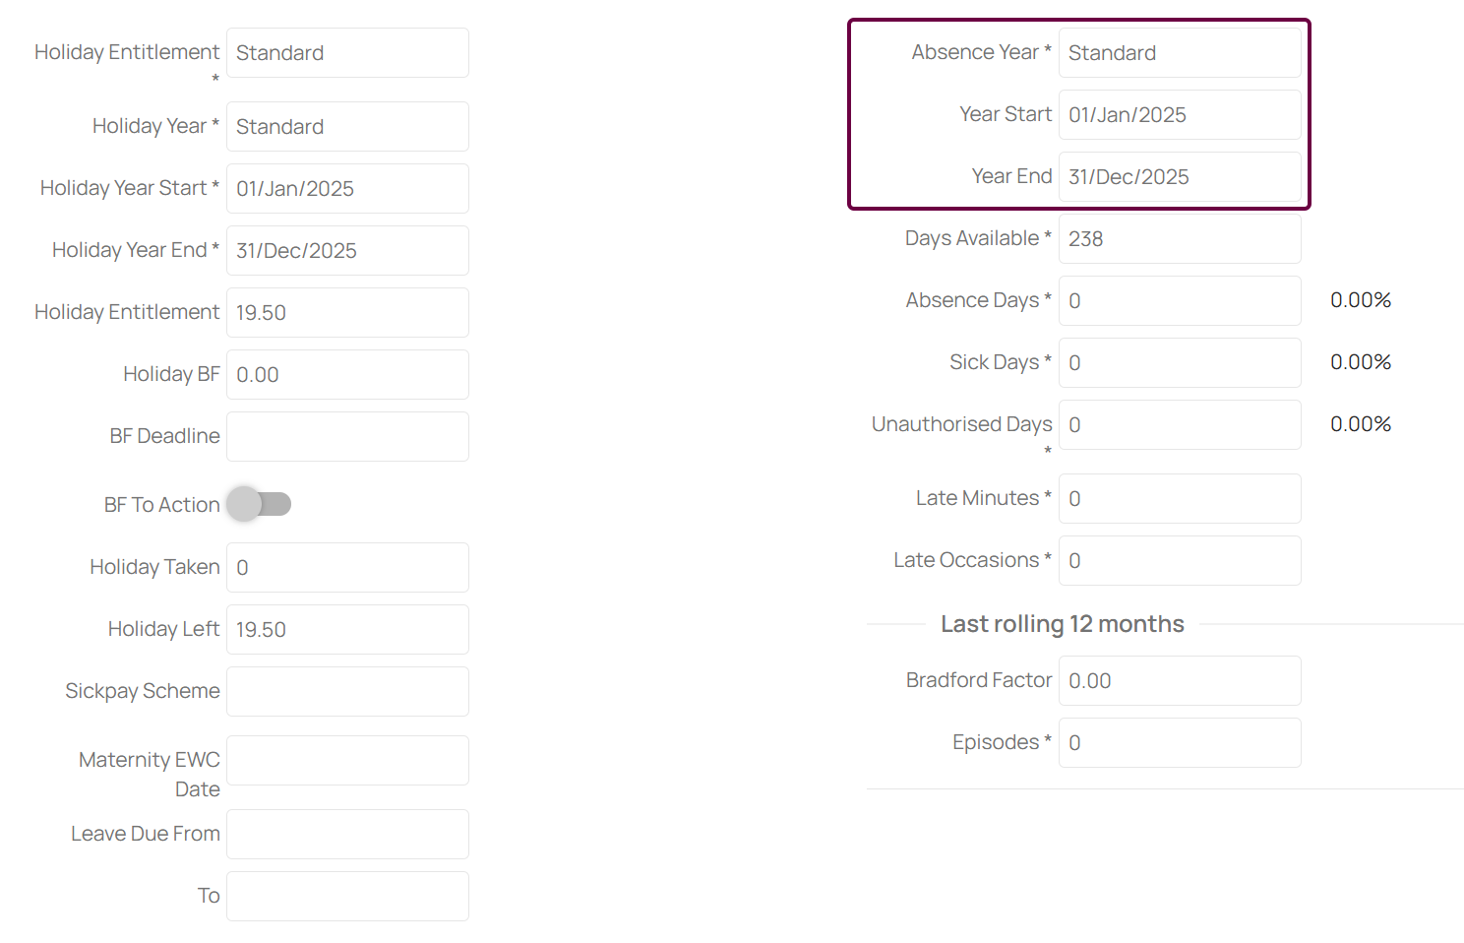
Task: Toggle the BF To Action switch
Action: (259, 504)
